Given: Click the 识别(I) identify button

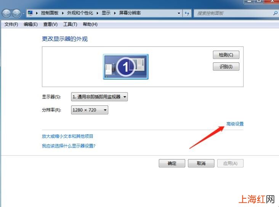Looking at the screenshot, I should tap(226, 67).
